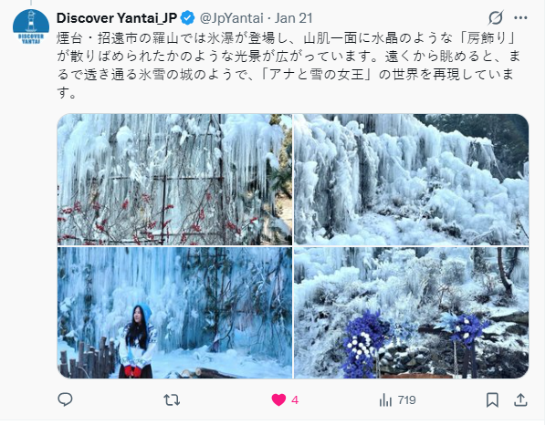Open the photo with blue flower arrangements
This screenshot has width=556, height=425.
click(x=412, y=313)
